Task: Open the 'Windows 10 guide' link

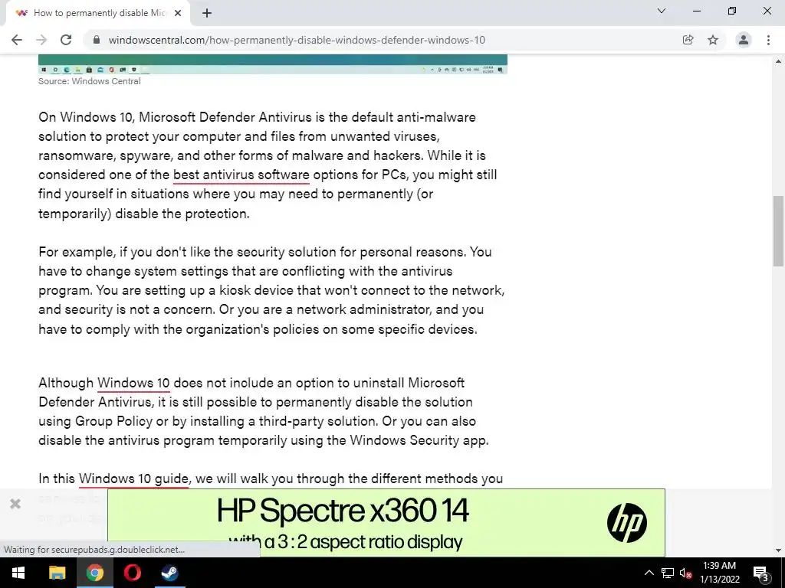Action: point(133,479)
